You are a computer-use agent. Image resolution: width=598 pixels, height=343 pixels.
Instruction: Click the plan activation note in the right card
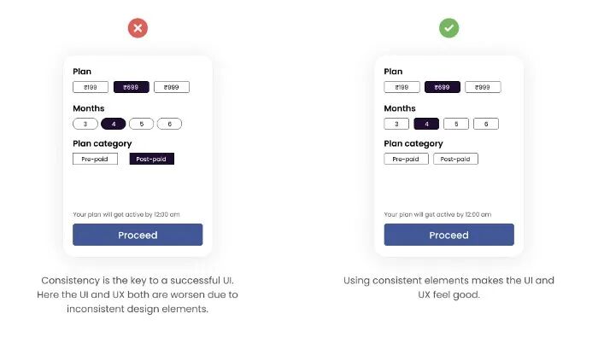pos(437,214)
